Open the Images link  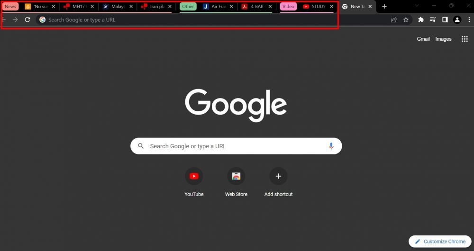coord(443,39)
